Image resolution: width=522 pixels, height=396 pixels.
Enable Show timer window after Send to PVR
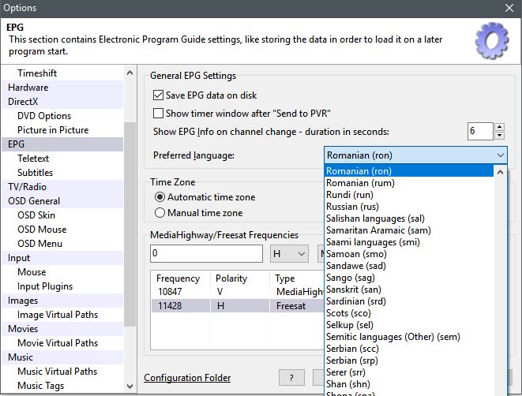pyautogui.click(x=159, y=113)
